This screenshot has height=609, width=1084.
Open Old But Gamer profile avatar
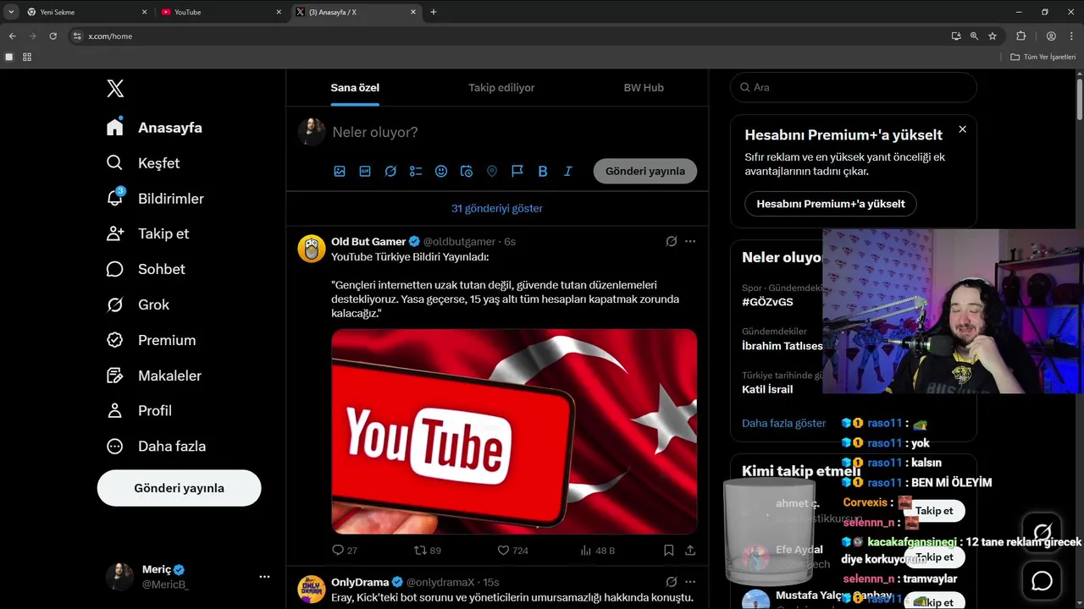coord(312,249)
